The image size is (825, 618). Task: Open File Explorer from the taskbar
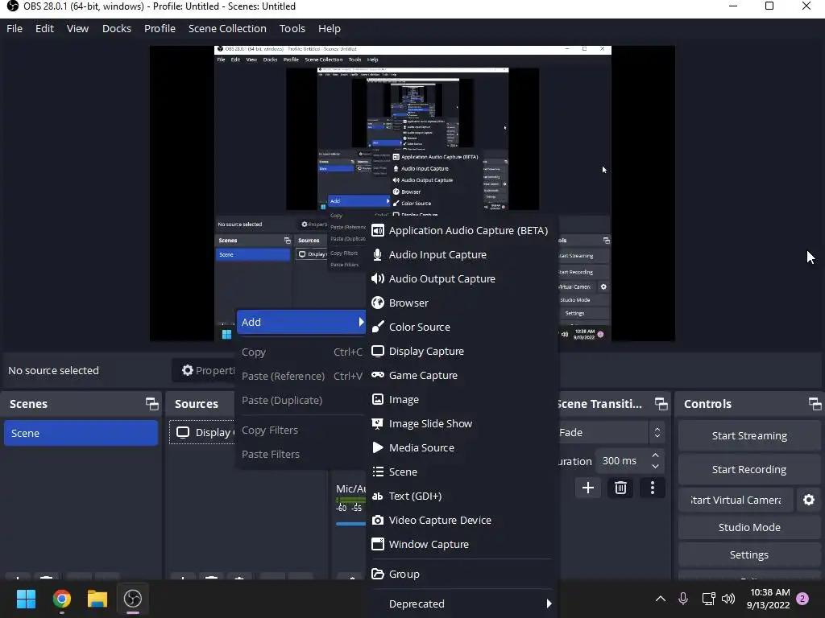(x=97, y=599)
